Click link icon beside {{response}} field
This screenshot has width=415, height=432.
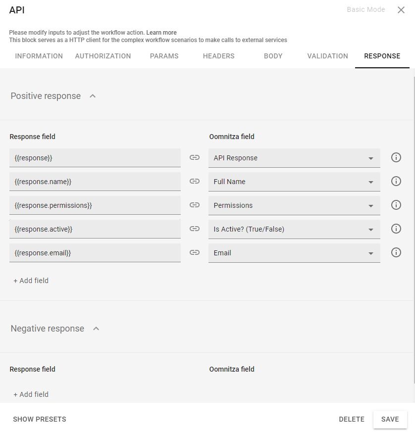click(x=195, y=158)
